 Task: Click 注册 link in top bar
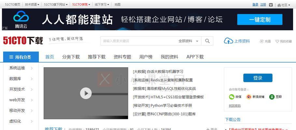pyautogui.click(x=263, y=5)
